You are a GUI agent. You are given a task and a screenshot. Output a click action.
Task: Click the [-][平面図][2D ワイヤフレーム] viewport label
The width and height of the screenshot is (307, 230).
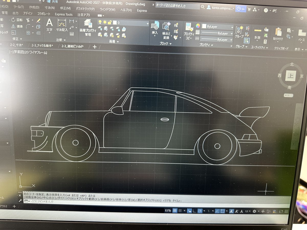28,52
